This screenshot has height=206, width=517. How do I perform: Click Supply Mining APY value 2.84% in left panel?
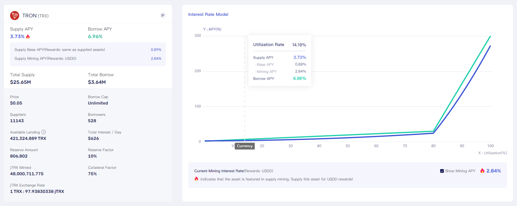pyautogui.click(x=156, y=59)
